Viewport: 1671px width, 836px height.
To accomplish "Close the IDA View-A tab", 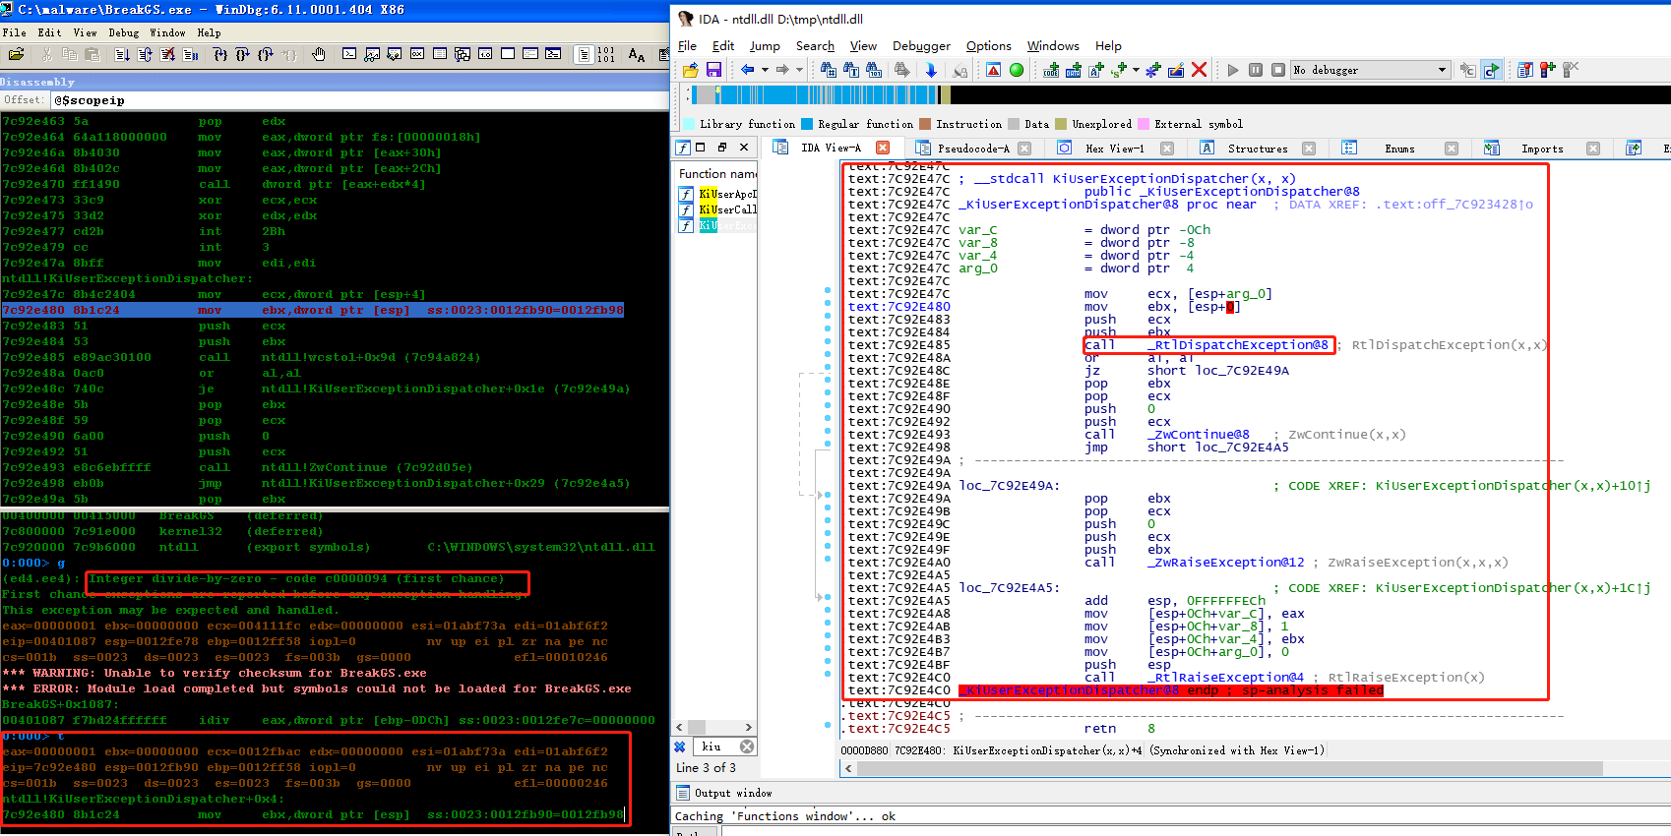I will pos(883,149).
